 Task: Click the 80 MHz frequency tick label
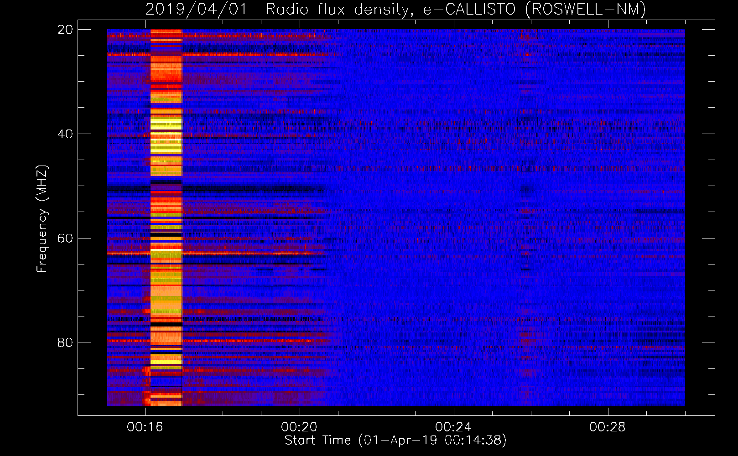click(65, 342)
